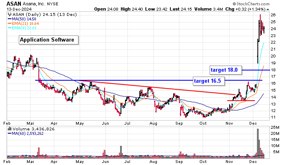Click the Sep label under the price chart

tap(179, 123)
